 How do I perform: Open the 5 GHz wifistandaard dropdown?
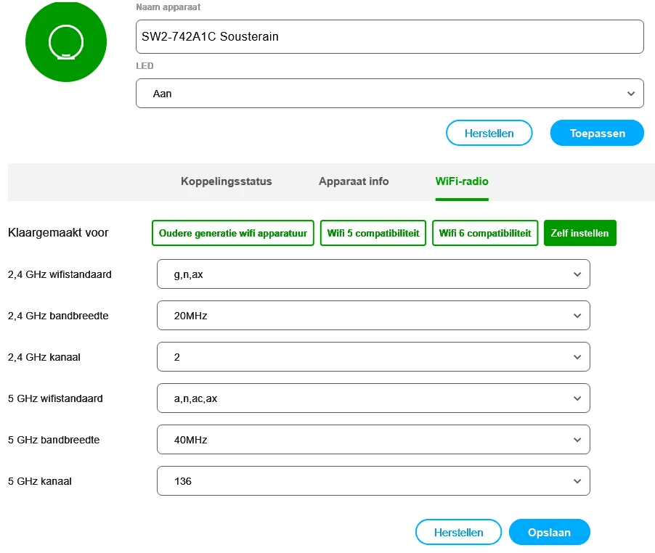[x=373, y=398]
